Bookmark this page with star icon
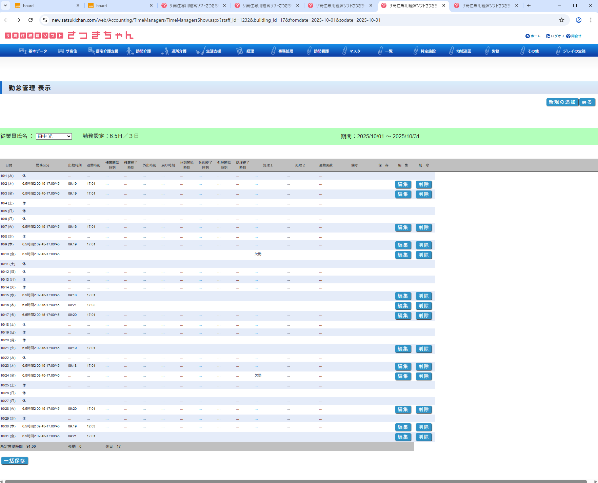Image resolution: width=598 pixels, height=483 pixels. [562, 20]
